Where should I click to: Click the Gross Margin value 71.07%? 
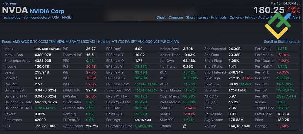pos(189,90)
